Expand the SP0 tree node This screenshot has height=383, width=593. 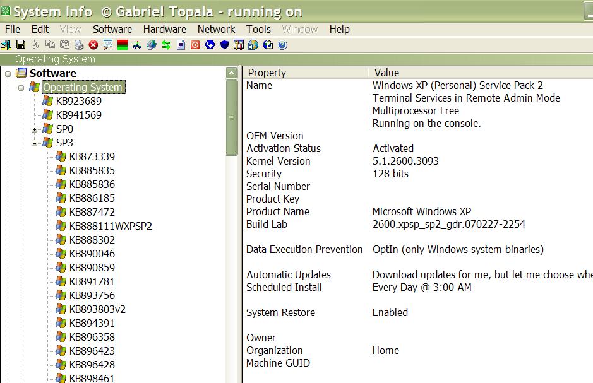34,129
